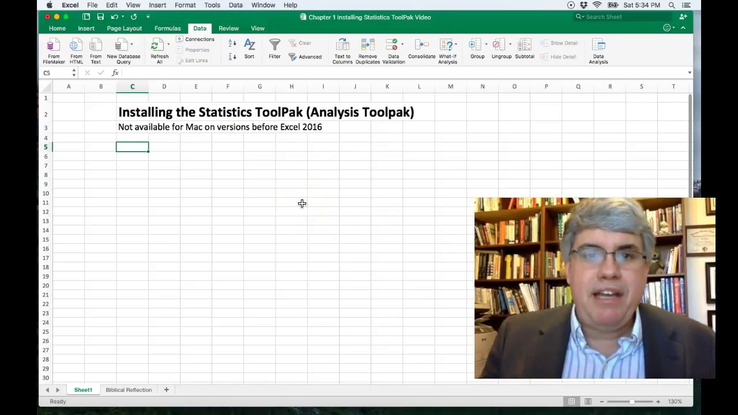Switch to Page Layout view in status bar
Image resolution: width=738 pixels, height=415 pixels.
coord(588,401)
